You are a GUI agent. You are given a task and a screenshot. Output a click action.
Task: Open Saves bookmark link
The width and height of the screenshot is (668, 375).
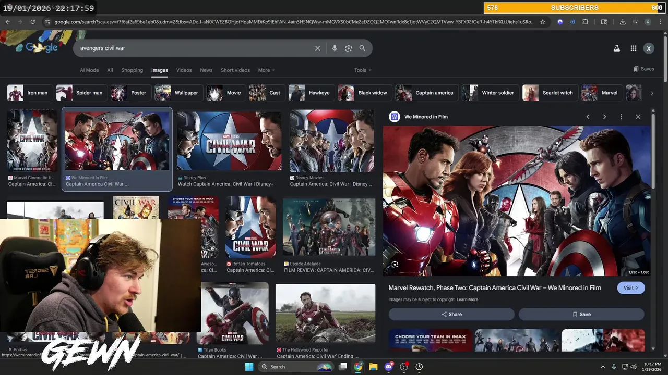coord(643,69)
